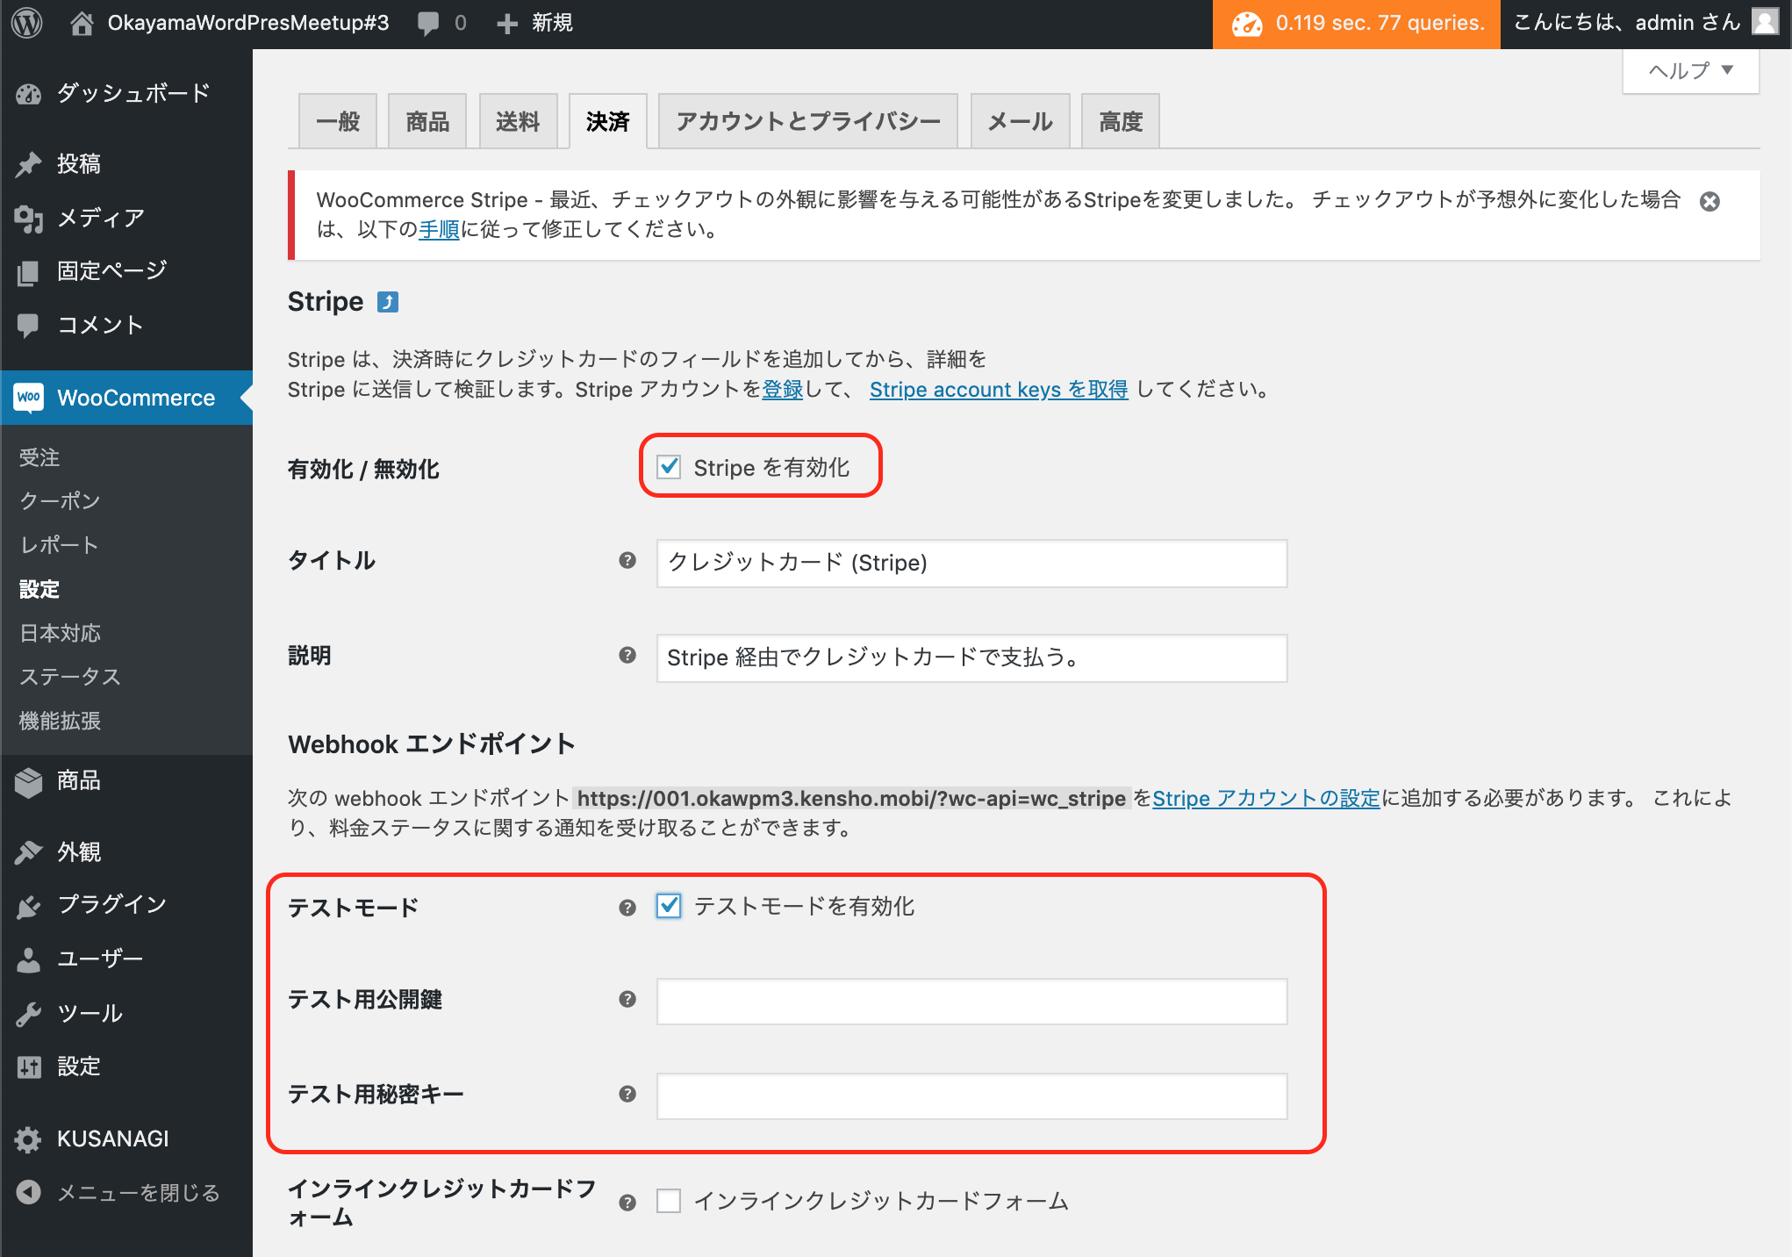Collapse the sidebar via メニューを閉じる
This screenshot has width=1792, height=1257.
coord(29,1192)
